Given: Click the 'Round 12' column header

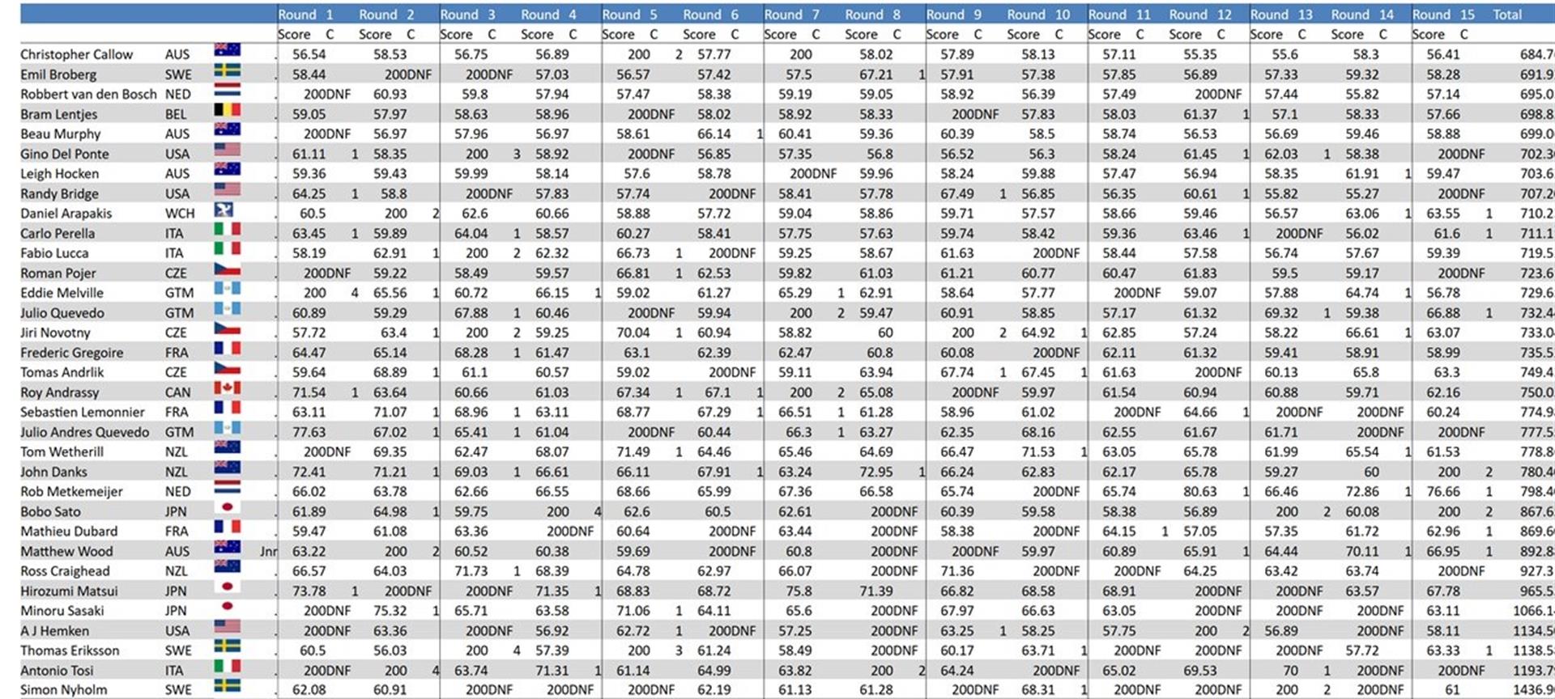Looking at the screenshot, I should coord(1200,15).
